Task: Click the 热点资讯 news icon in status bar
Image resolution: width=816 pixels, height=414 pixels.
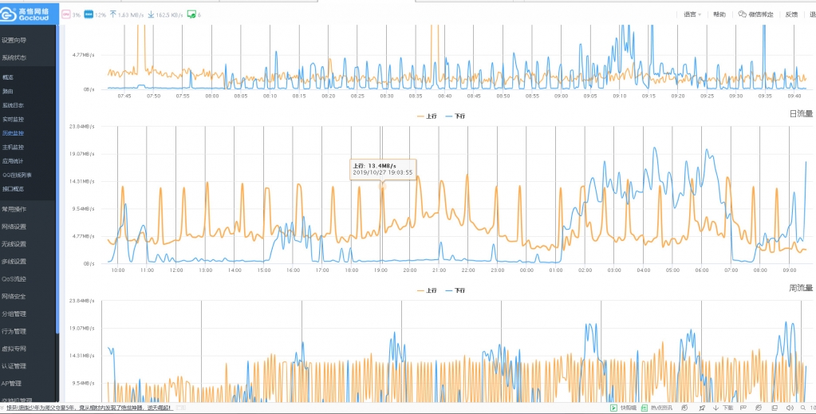Action: pyautogui.click(x=645, y=408)
